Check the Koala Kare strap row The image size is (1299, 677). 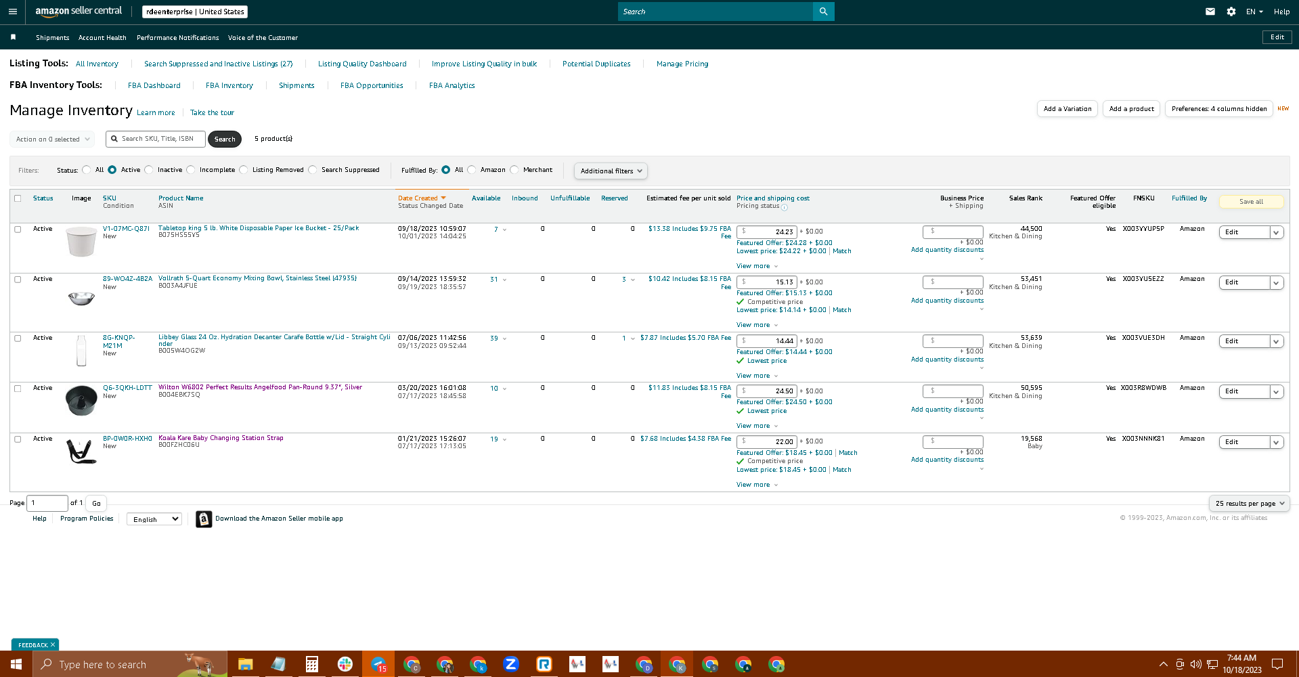(x=18, y=439)
